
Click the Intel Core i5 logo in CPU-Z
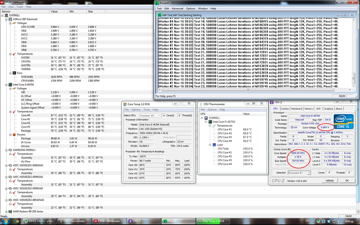pyautogui.click(x=343, y=121)
